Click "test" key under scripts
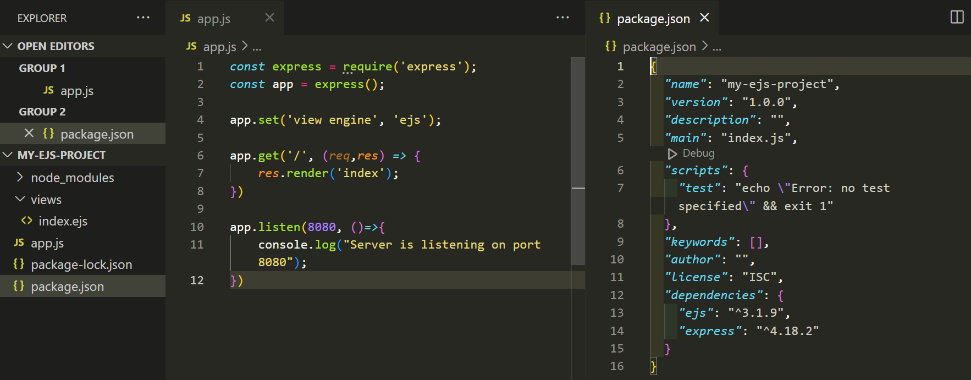Viewport: 971px width, 380px height. point(699,188)
